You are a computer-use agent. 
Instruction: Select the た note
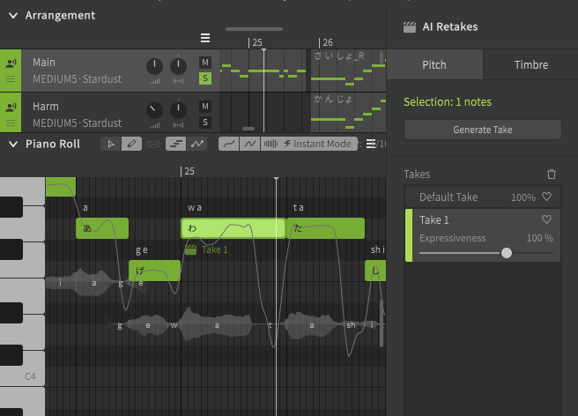(x=325, y=228)
